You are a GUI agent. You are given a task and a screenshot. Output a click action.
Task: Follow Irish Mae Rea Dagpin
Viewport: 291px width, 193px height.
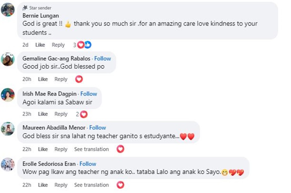click(x=88, y=94)
